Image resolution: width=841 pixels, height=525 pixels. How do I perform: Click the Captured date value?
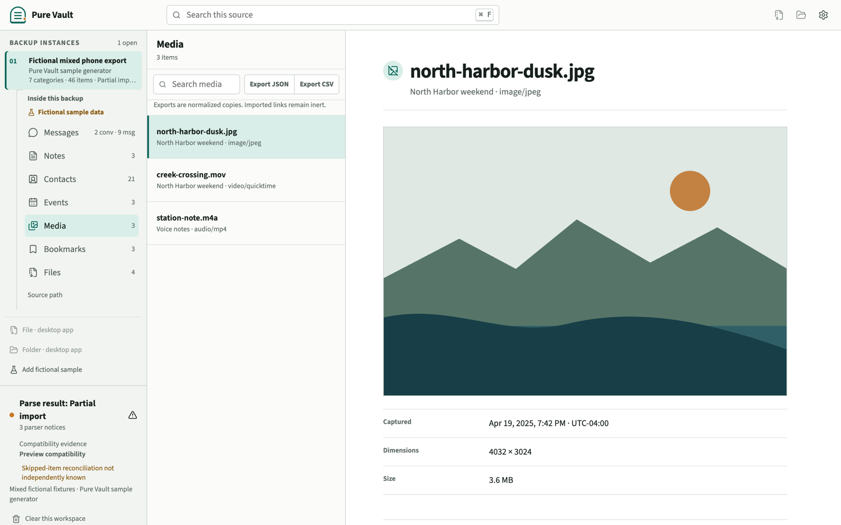[x=549, y=423]
